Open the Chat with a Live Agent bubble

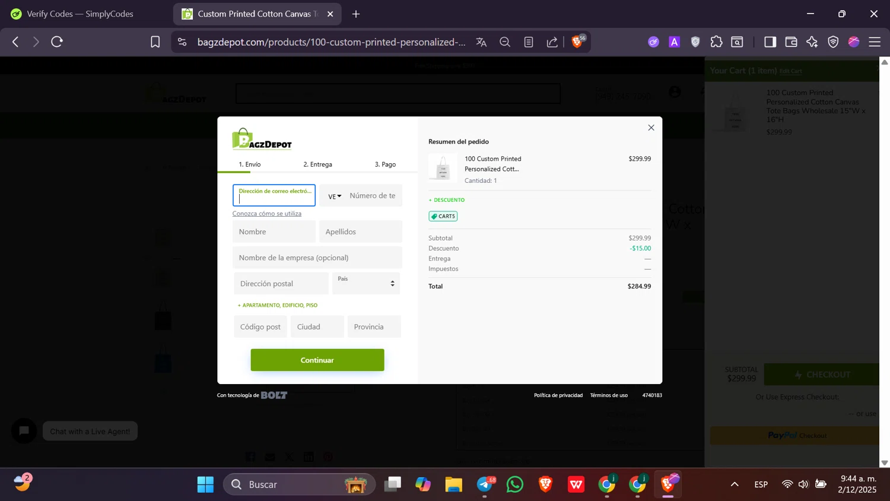pos(90,432)
